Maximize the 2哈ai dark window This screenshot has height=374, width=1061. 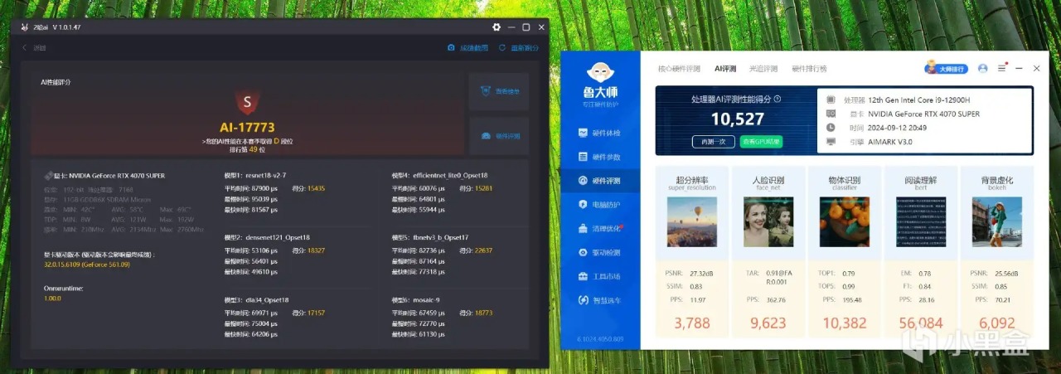coord(526,27)
